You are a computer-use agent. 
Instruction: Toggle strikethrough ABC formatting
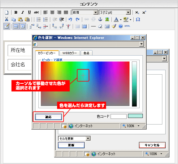click(x=36, y=12)
